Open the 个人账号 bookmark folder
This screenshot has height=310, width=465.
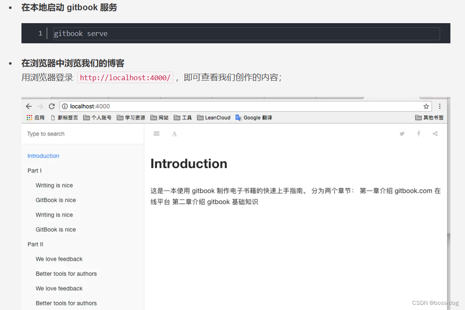tap(97, 117)
